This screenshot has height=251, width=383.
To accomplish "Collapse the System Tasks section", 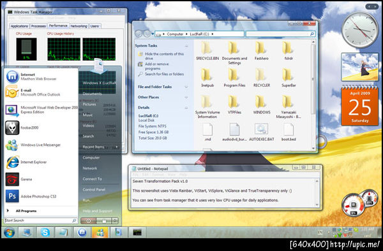I will pos(186,46).
